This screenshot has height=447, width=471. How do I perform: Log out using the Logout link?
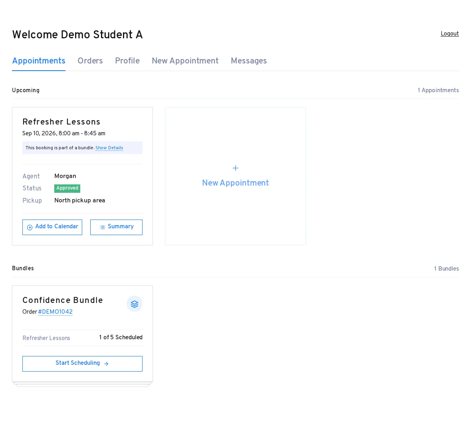coord(450,34)
